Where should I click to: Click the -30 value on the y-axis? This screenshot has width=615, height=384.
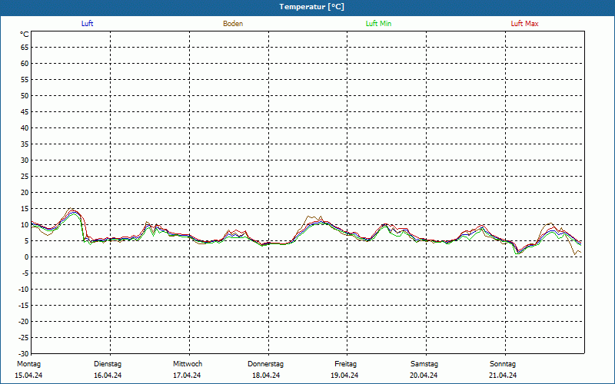(24, 354)
